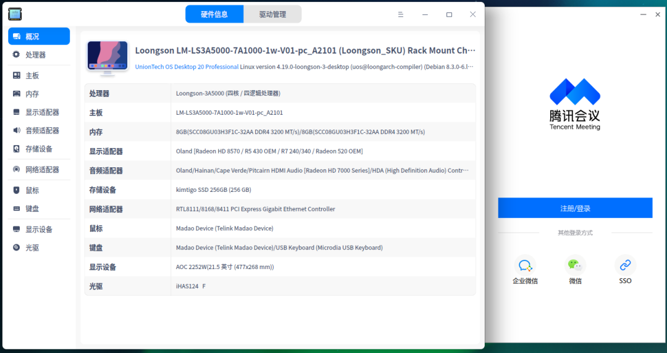The height and width of the screenshot is (353, 667).
Task: Select the motherboard icon in sidebar
Action: click(x=17, y=75)
